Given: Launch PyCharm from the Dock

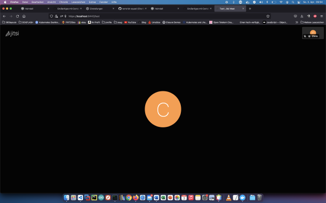Looking at the screenshot, I should [94, 197].
